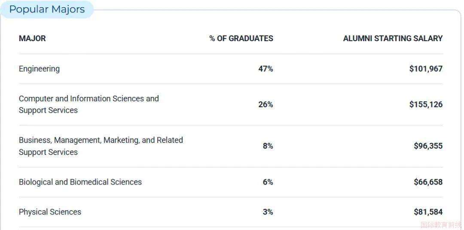Click the $101,967 Engineering salary
The image size is (464, 230).
[426, 69]
